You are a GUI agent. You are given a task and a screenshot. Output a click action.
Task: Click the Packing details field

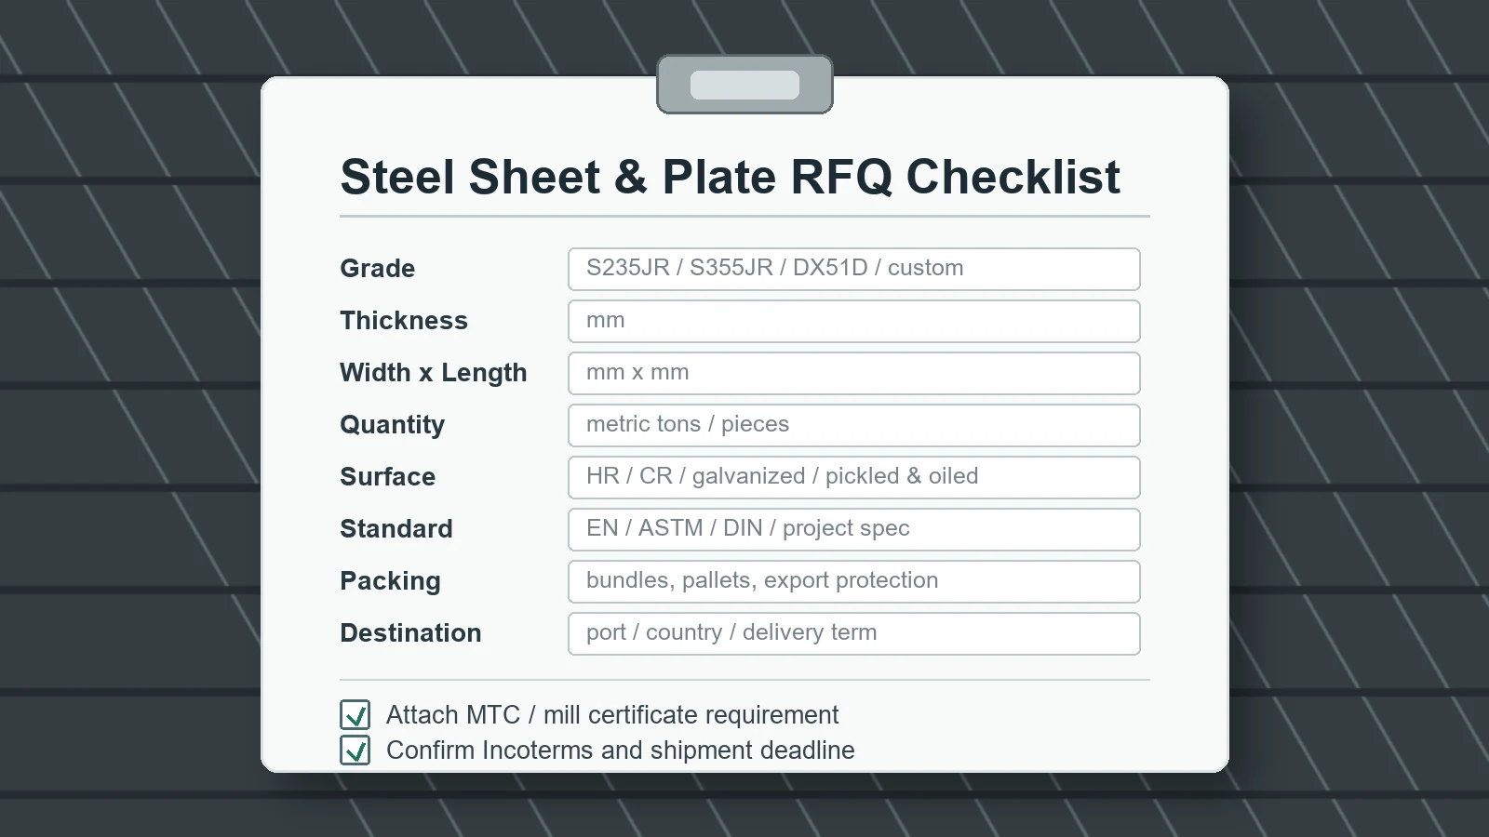(x=854, y=581)
